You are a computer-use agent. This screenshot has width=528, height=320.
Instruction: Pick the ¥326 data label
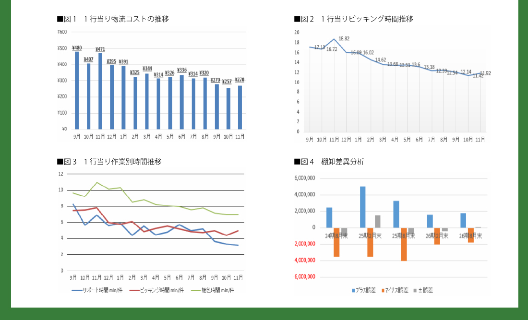pyautogui.click(x=170, y=72)
